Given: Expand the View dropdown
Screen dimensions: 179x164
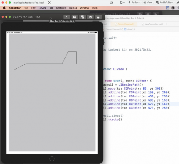Looking at the screenshot, I should point(149,3).
